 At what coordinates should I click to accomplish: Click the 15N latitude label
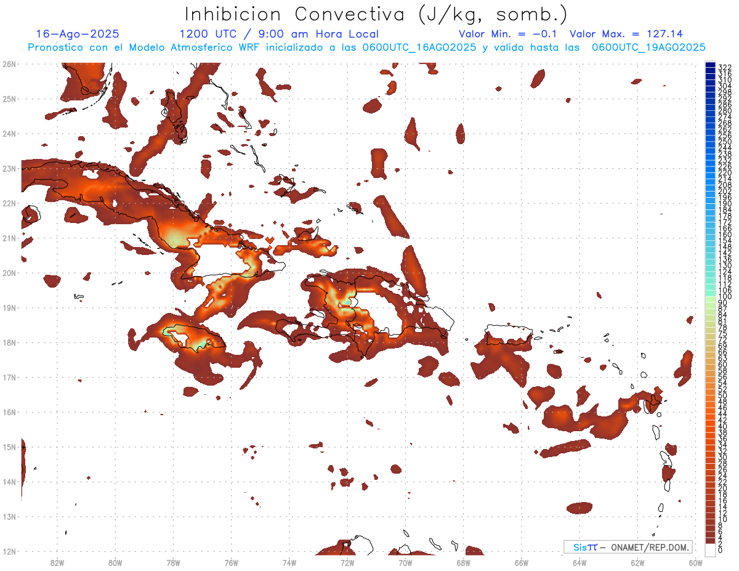click(9, 447)
